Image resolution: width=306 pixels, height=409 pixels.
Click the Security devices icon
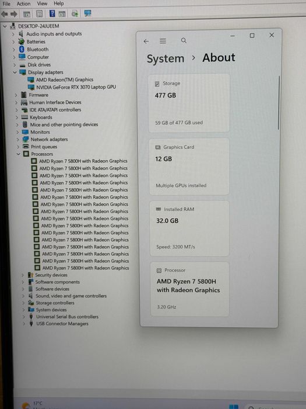[x=31, y=275]
